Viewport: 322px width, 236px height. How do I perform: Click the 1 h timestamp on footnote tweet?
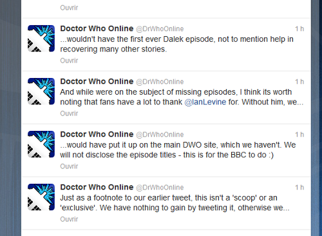coord(299,187)
